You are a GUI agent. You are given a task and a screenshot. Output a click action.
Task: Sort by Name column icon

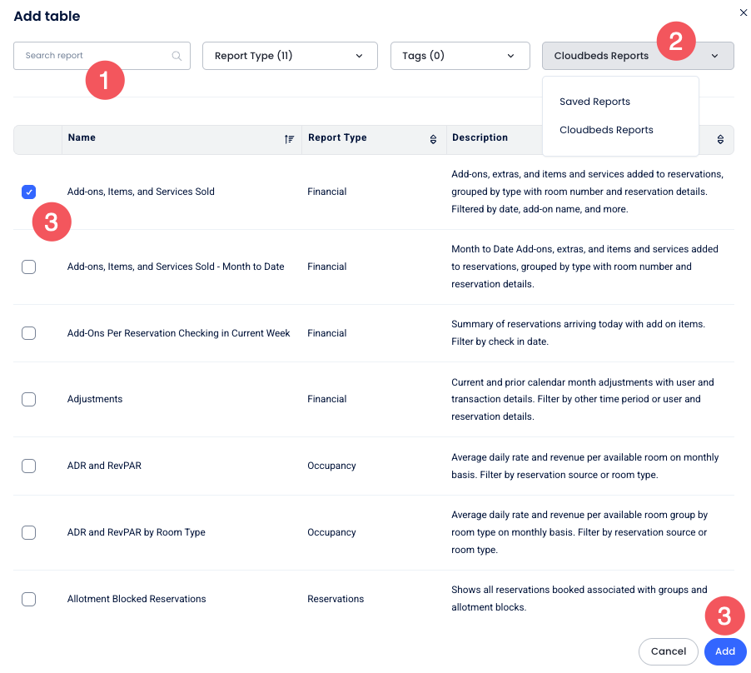point(289,139)
